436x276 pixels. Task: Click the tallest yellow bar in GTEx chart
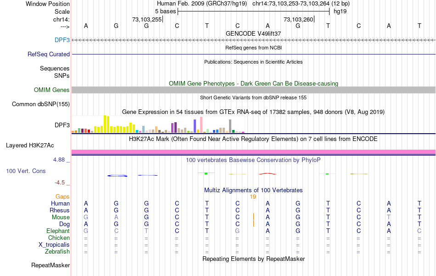105,124
